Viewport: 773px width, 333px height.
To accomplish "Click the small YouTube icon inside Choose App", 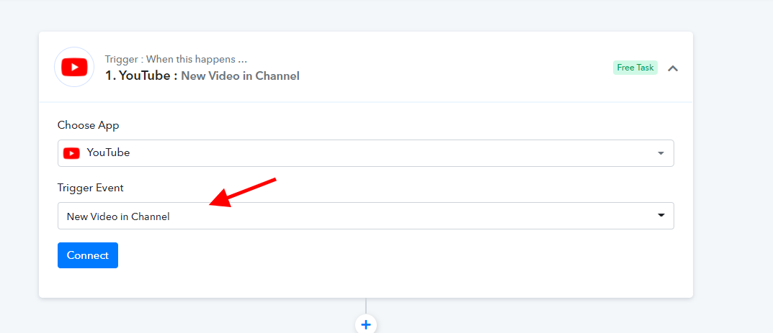I will point(71,153).
